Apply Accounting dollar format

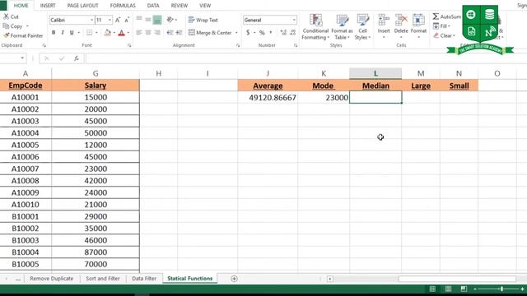248,33
